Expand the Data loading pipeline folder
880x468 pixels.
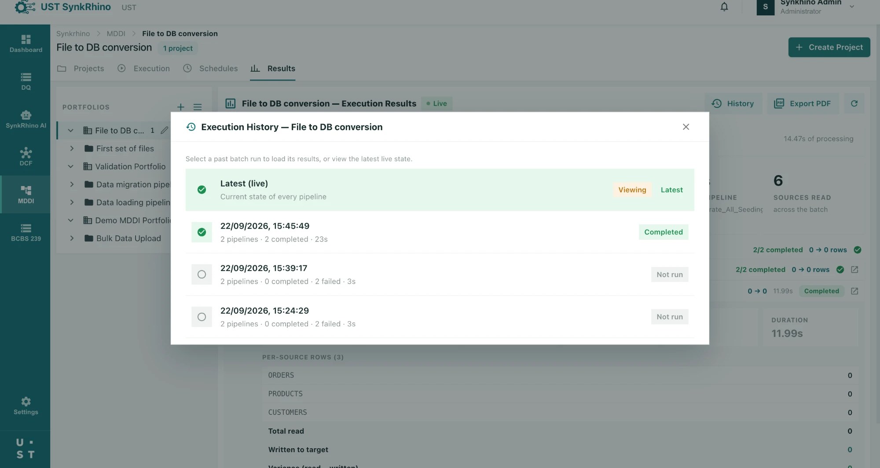[x=72, y=202]
